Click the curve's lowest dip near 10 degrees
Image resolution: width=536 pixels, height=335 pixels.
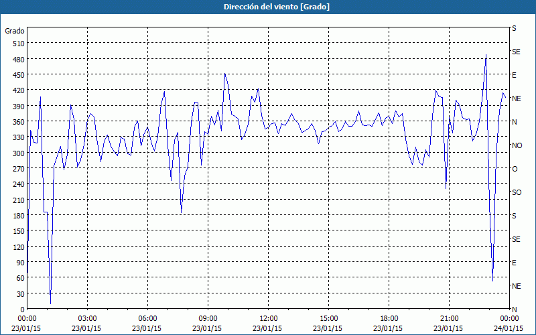tap(51, 304)
